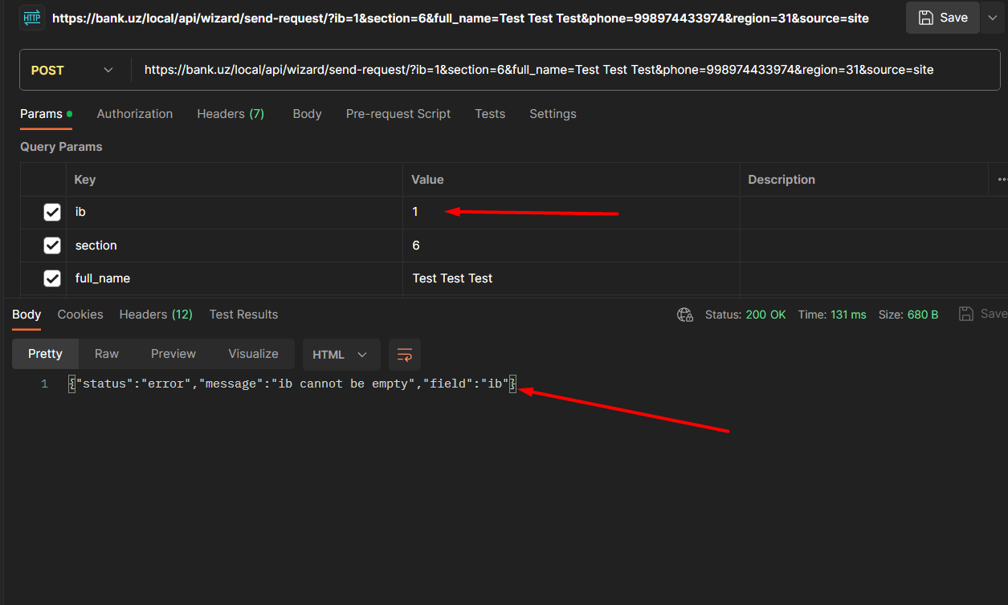Open the response Headers (12) tab
Screen dimensions: 1008x605
pos(156,315)
